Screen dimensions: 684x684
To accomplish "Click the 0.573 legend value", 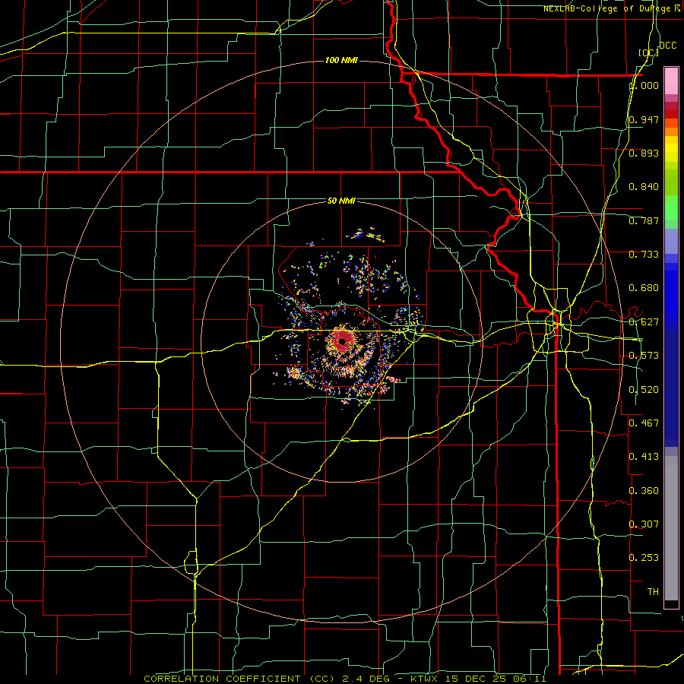I will tap(644, 356).
